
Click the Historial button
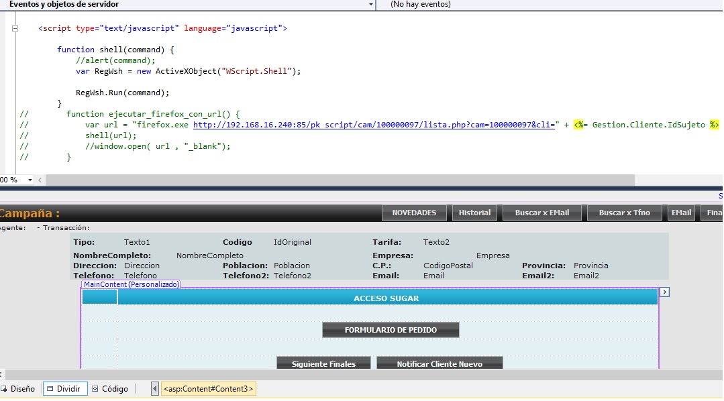(474, 213)
